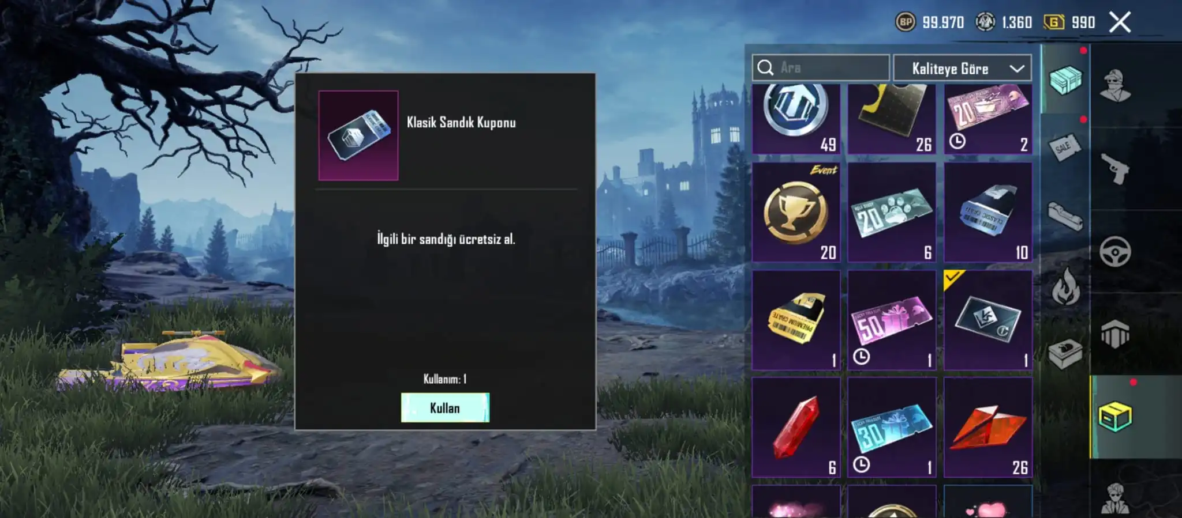This screenshot has height=518, width=1182.
Task: Select the pistol weapons category icon
Action: (1115, 168)
